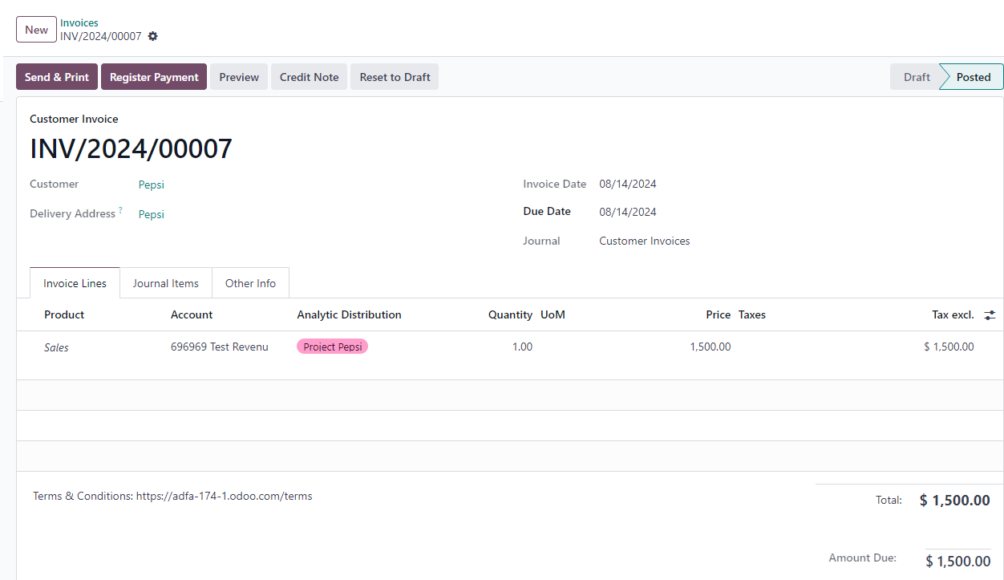Select the Draft status stage
1004x580 pixels.
[917, 77]
